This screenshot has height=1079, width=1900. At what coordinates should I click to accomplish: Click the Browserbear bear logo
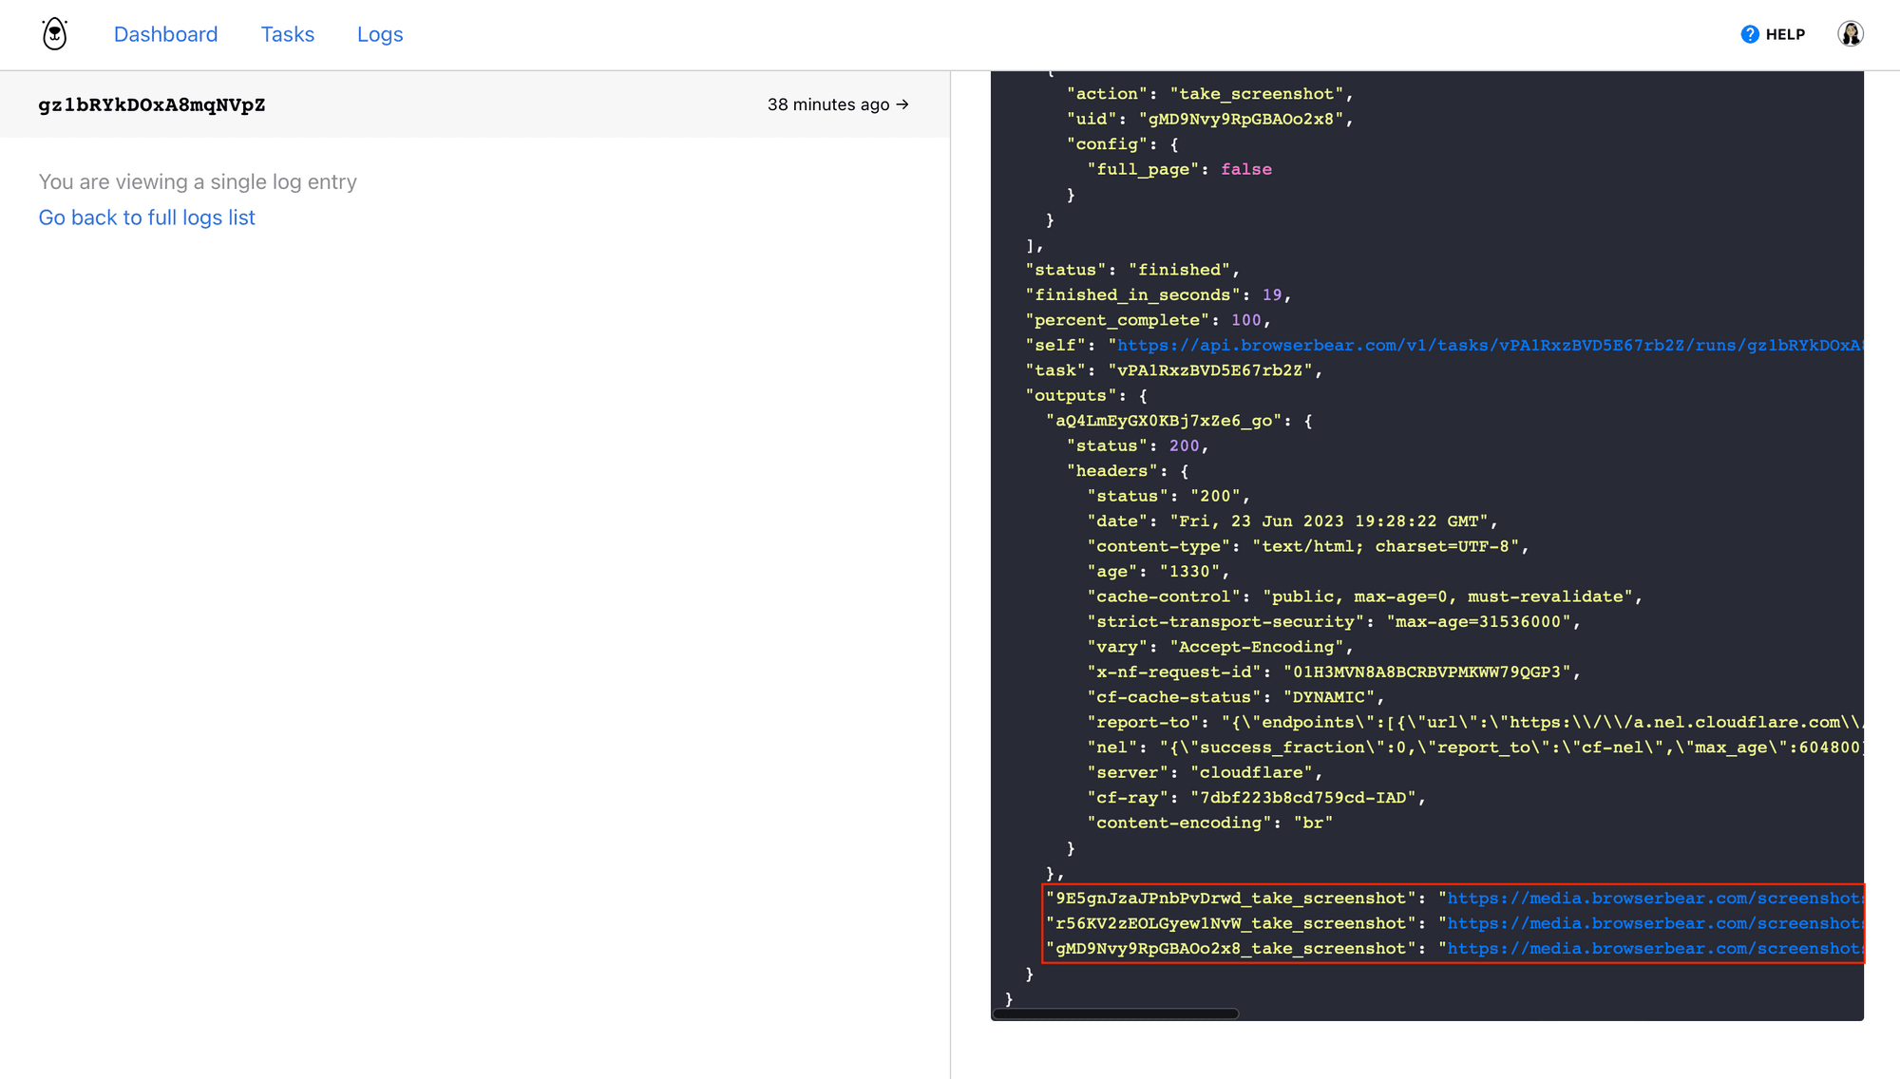point(54,33)
